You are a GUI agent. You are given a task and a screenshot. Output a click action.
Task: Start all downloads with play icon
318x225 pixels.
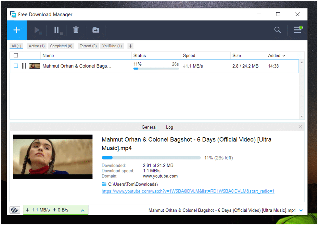click(38, 30)
